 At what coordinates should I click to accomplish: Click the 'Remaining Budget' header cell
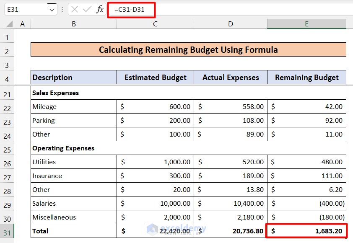[306, 78]
